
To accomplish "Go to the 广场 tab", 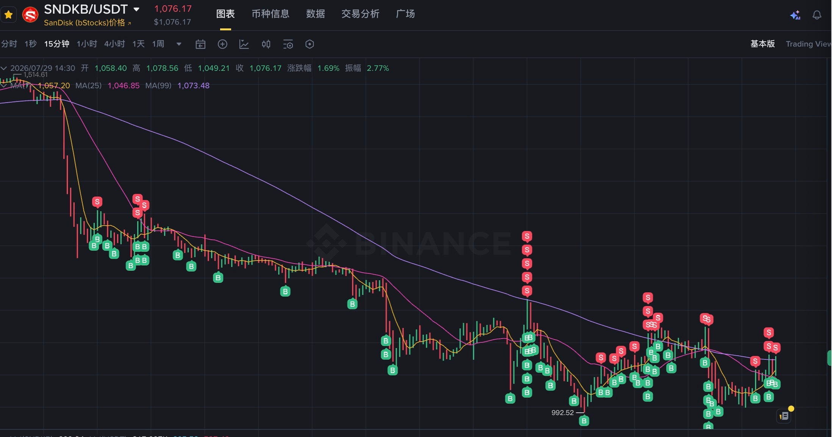I will coord(405,14).
